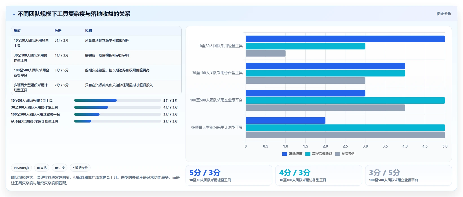Click progress bar for 100至500人团队采用企业级平台

coord(117,114)
